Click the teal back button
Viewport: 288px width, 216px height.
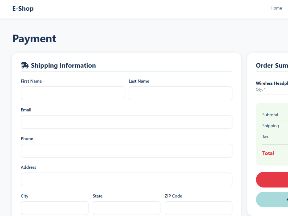[x=272, y=200]
